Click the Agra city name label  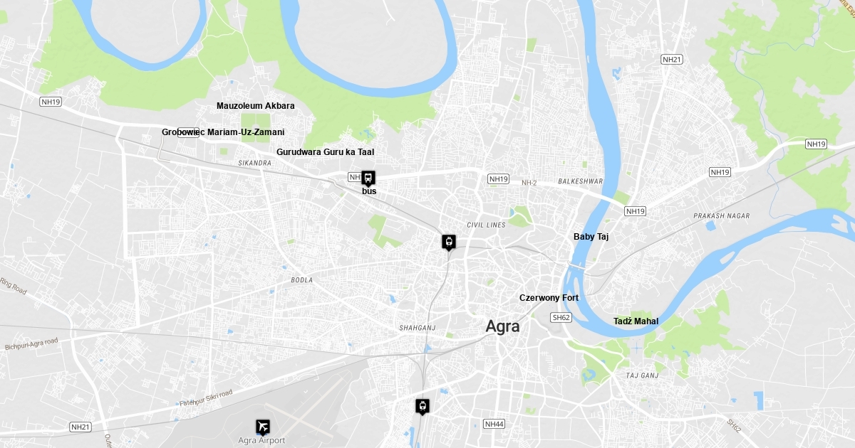[x=502, y=326]
